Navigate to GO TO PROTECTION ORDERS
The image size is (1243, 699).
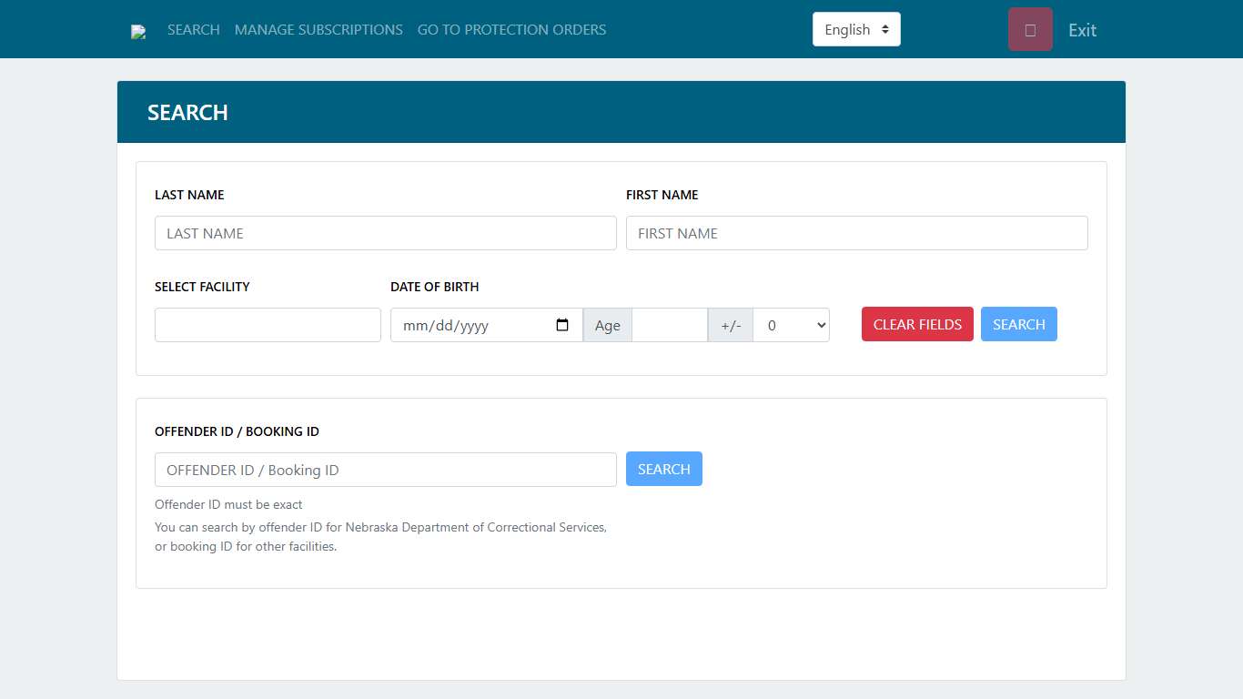click(x=511, y=29)
